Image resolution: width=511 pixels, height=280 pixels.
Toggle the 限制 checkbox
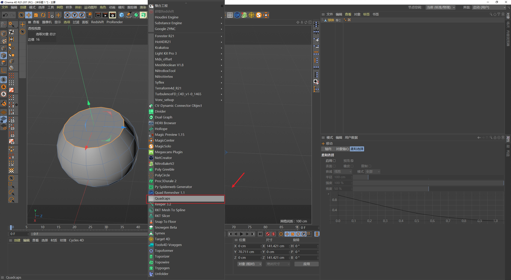(370, 166)
